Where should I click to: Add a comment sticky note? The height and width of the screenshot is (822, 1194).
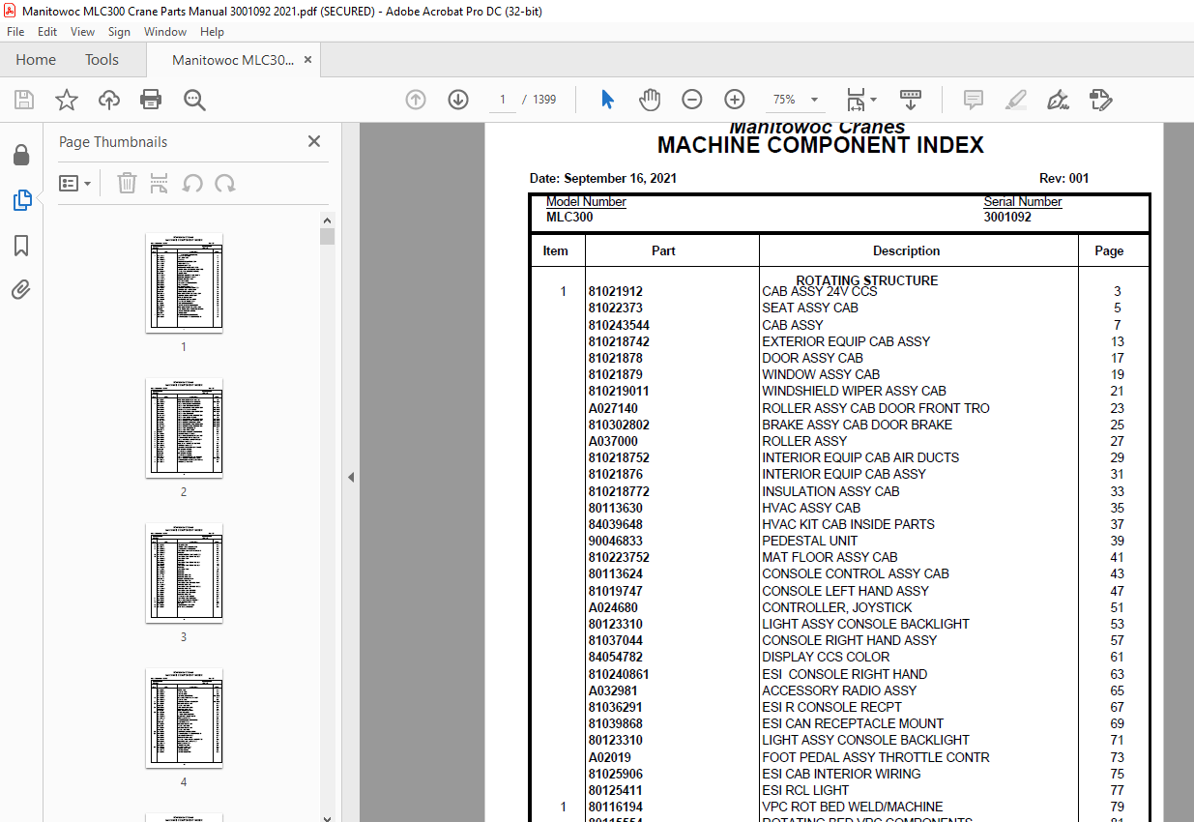click(974, 100)
